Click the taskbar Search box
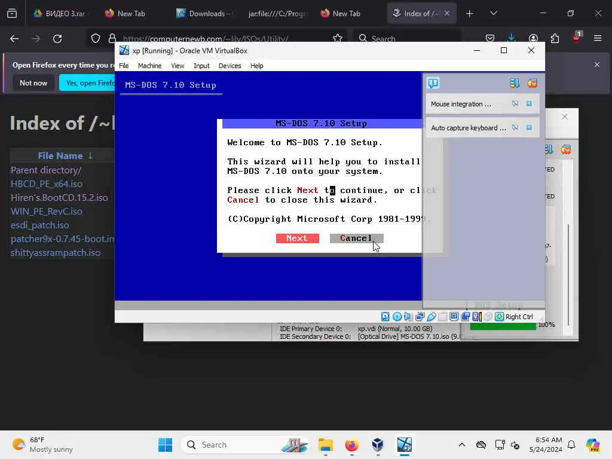This screenshot has width=612, height=459. click(246, 445)
